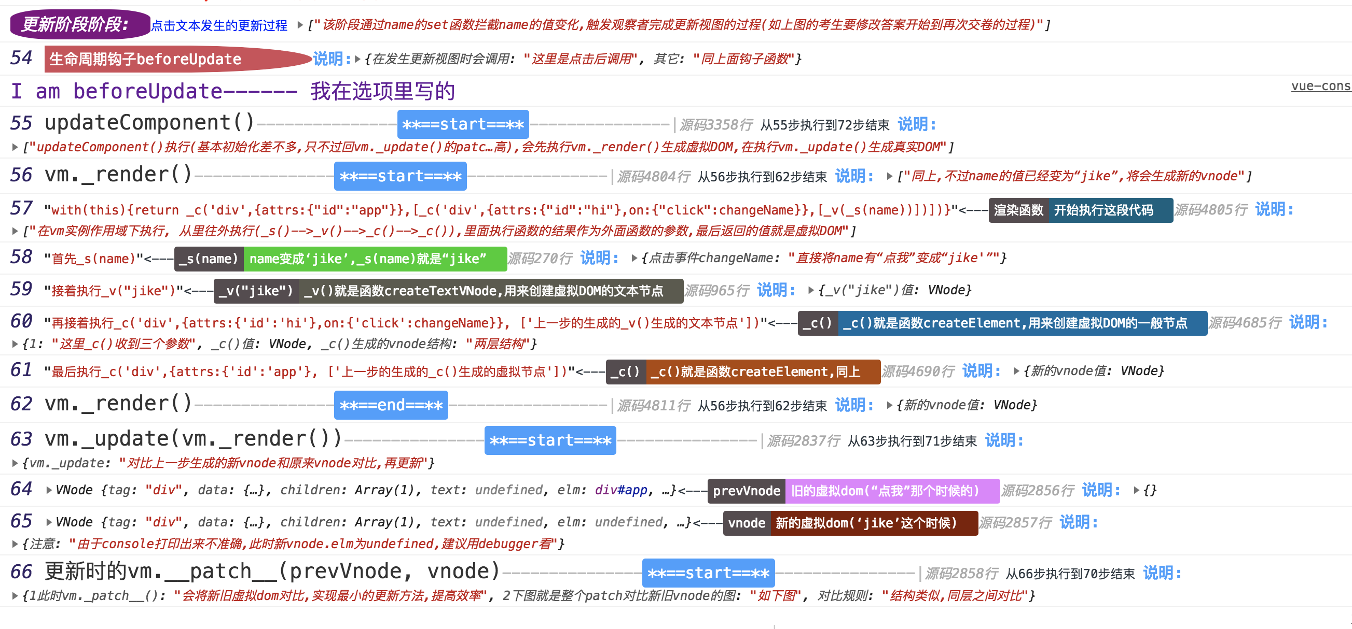Expand the render function execution description array

15,231
